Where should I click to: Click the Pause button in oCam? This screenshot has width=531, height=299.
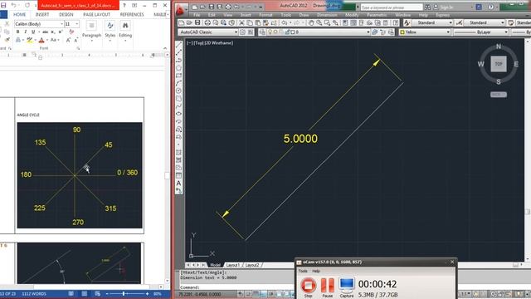[328, 287]
